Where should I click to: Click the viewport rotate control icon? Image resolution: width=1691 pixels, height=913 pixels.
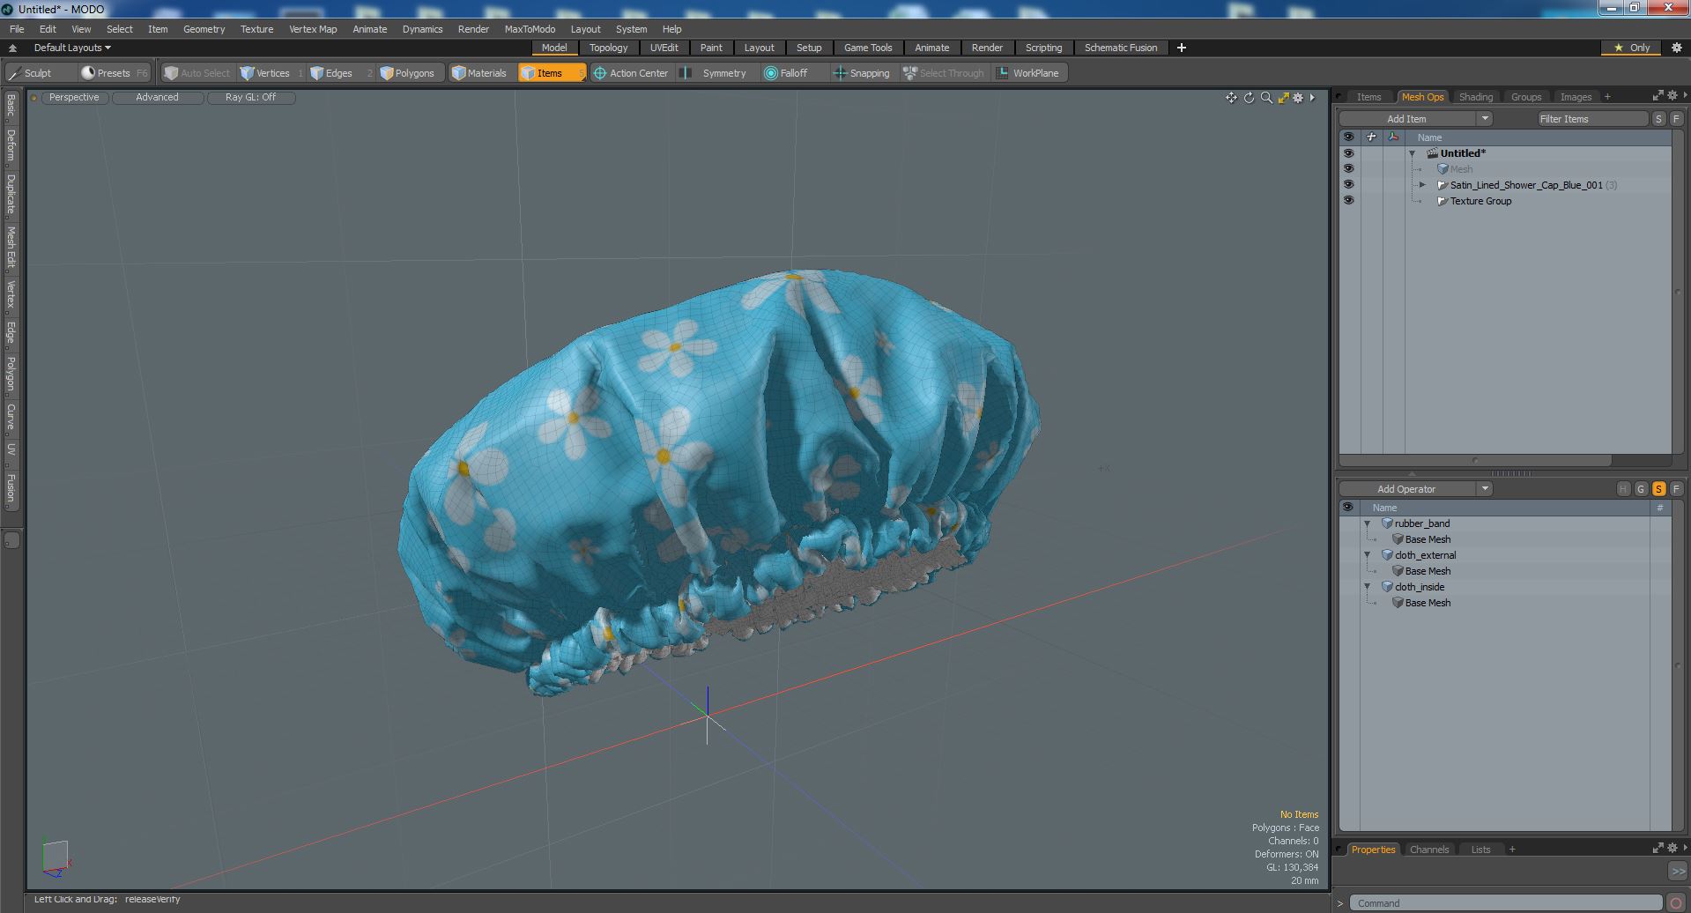point(1249,98)
